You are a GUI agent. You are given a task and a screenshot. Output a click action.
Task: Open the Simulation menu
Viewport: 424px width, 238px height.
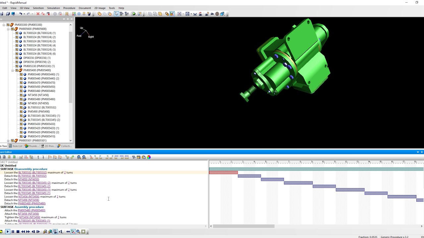coord(53,8)
